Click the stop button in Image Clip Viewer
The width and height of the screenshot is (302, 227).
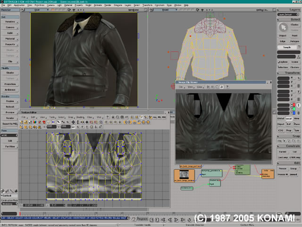pyautogui.click(x=217, y=87)
